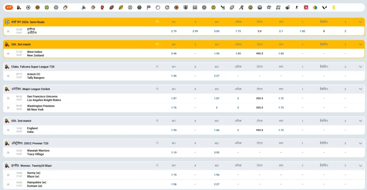Select the golf club and ball icon

tap(223, 7)
